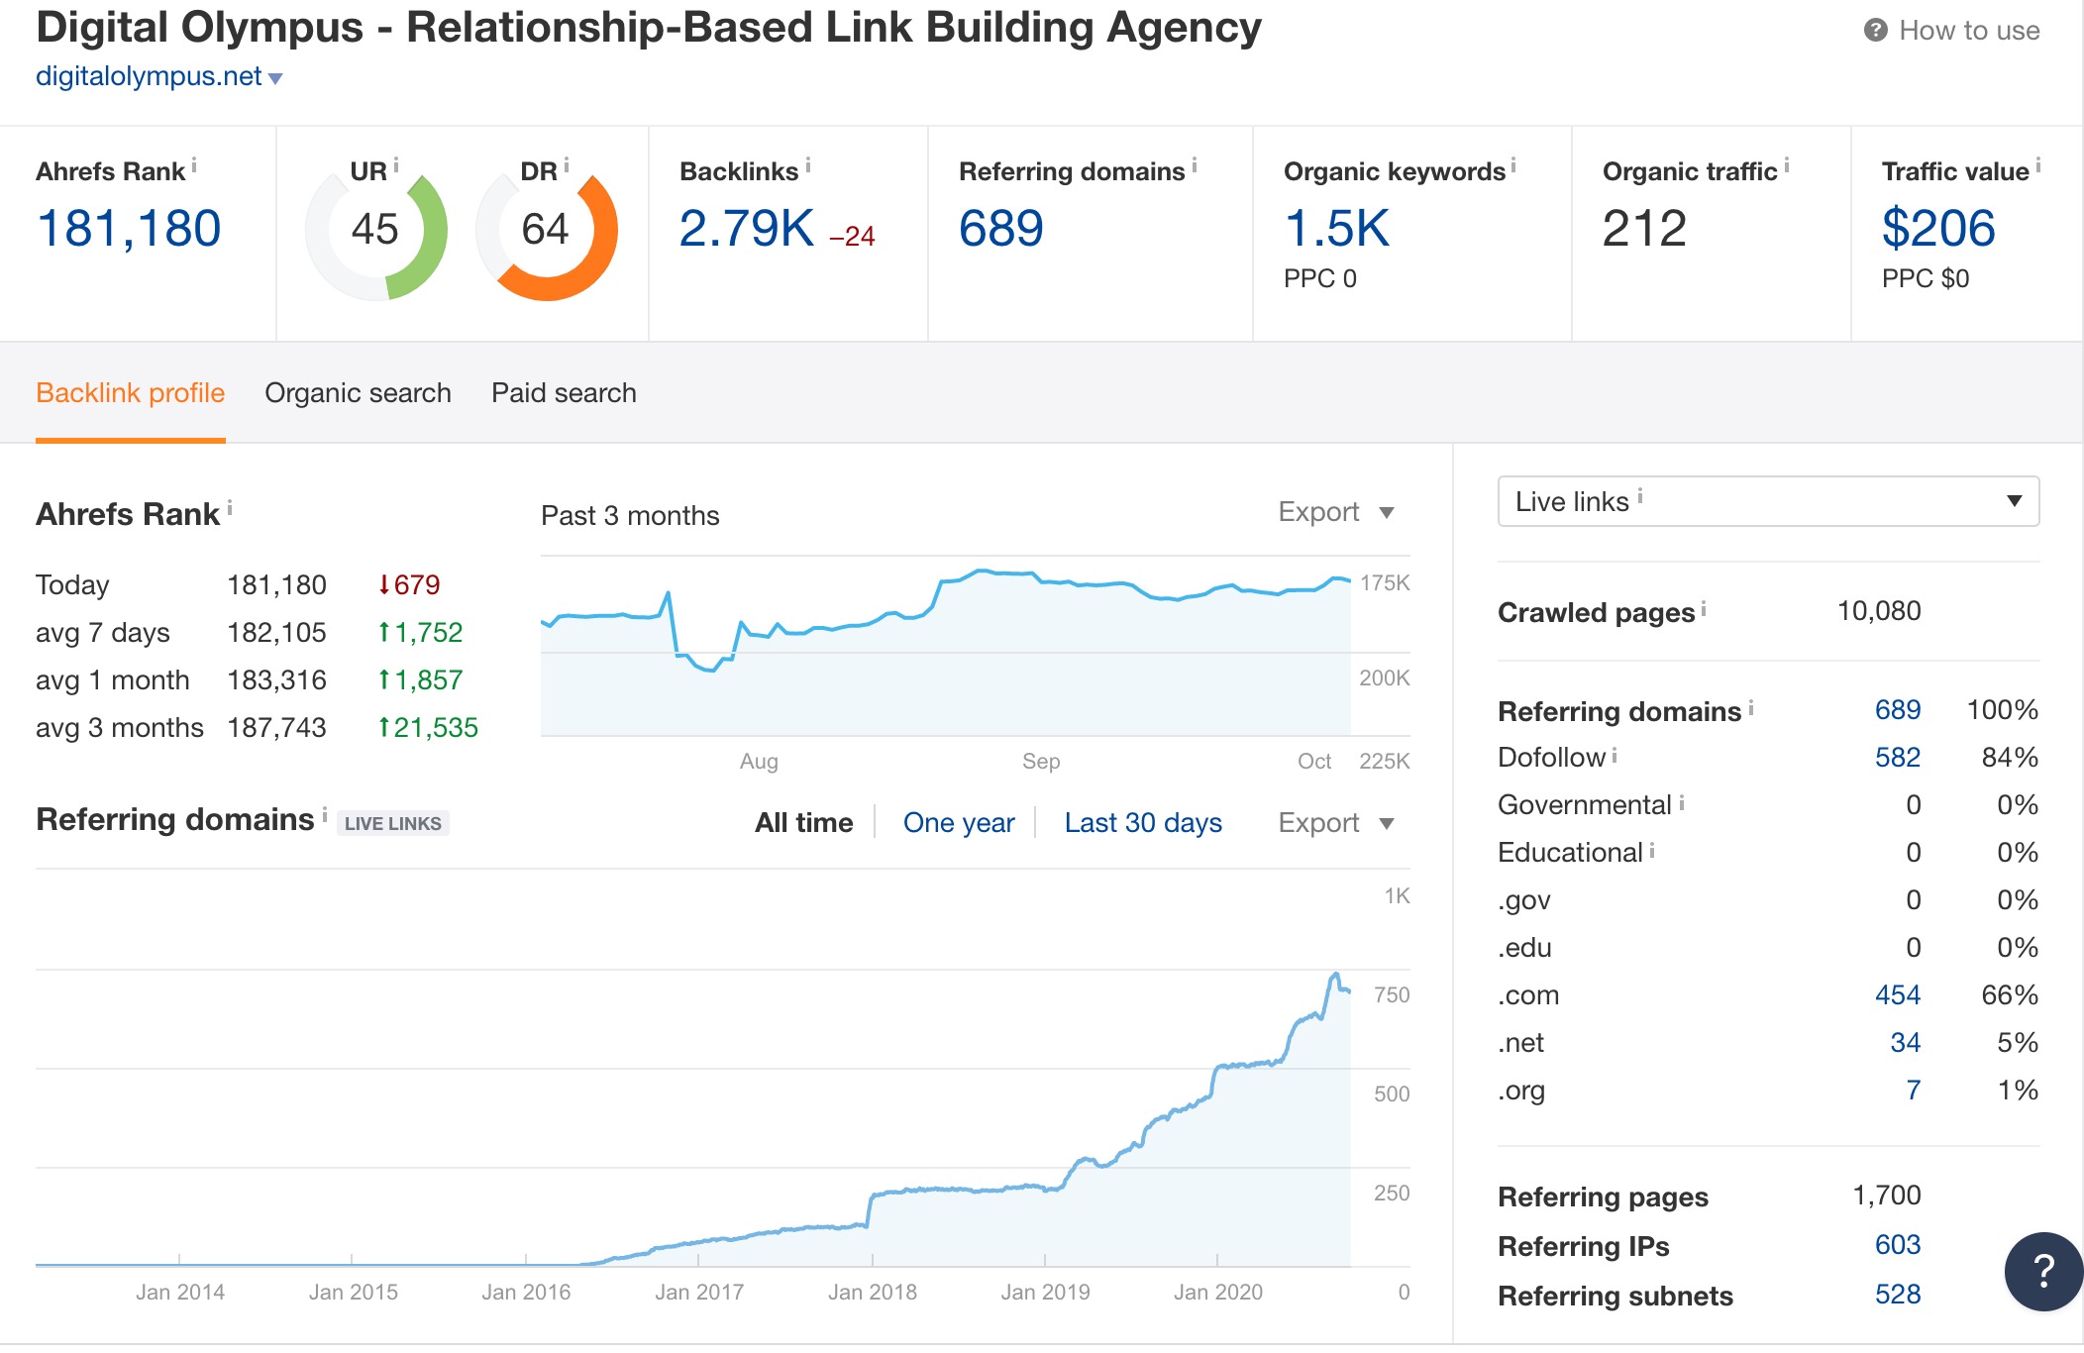Open .net domains count 34

[x=1906, y=1043]
